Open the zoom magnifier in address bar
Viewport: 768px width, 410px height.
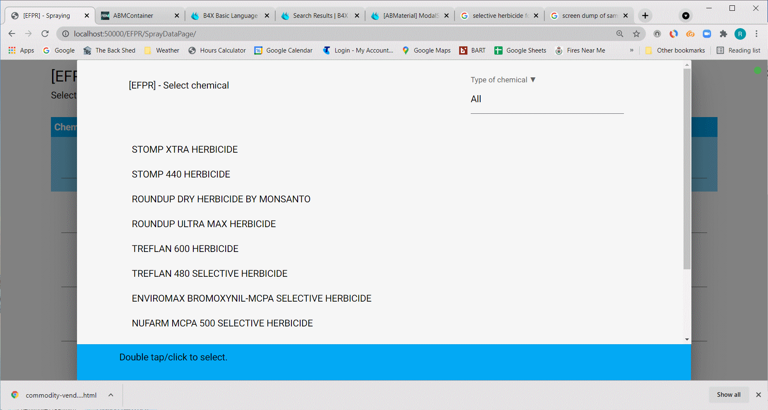pos(620,34)
